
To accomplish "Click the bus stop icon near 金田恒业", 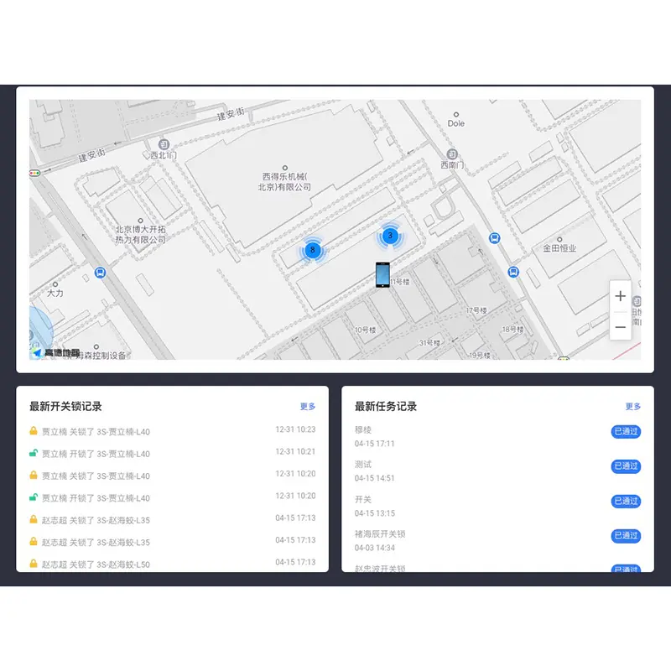I will coord(514,271).
